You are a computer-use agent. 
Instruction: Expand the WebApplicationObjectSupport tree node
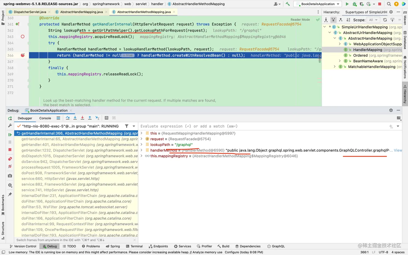click(x=340, y=44)
